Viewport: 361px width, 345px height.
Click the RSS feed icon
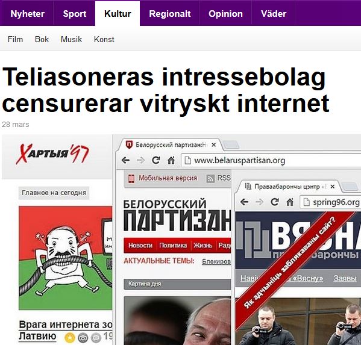[x=210, y=178]
